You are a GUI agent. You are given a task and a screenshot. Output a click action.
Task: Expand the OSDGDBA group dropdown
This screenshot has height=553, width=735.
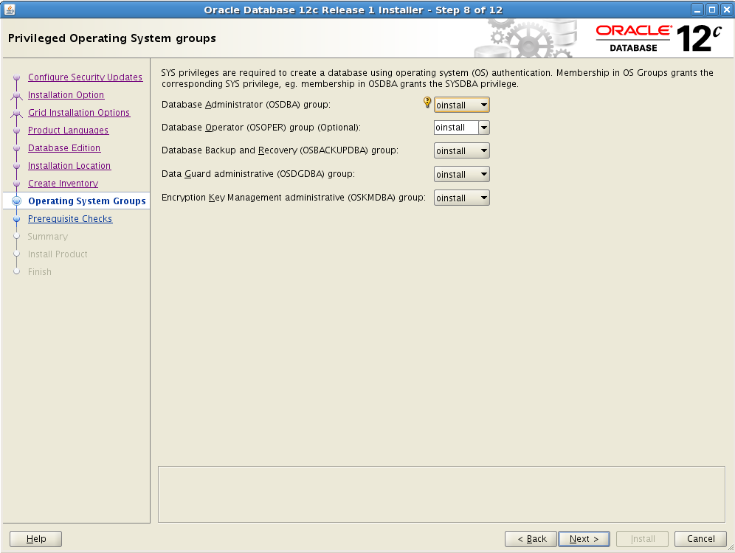[x=462, y=174]
